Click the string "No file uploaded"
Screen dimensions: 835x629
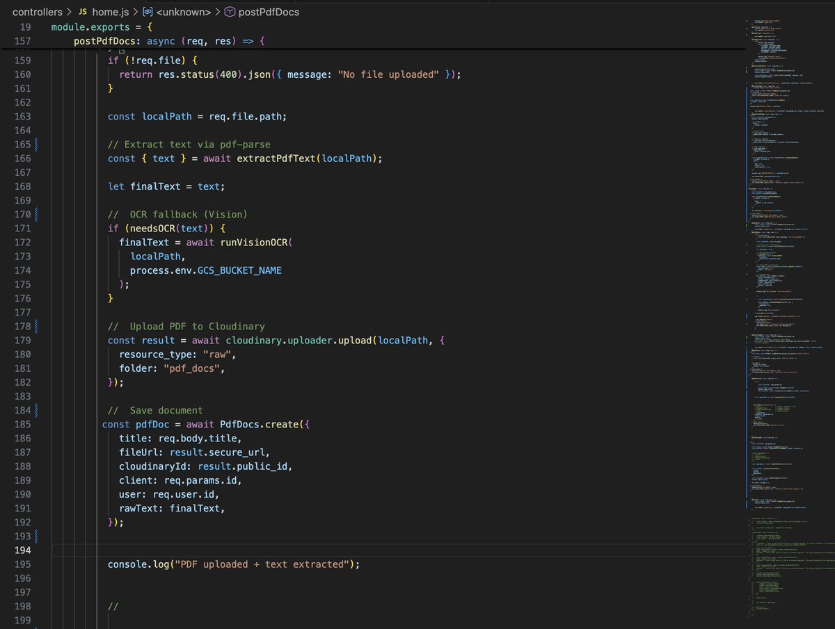(x=388, y=74)
